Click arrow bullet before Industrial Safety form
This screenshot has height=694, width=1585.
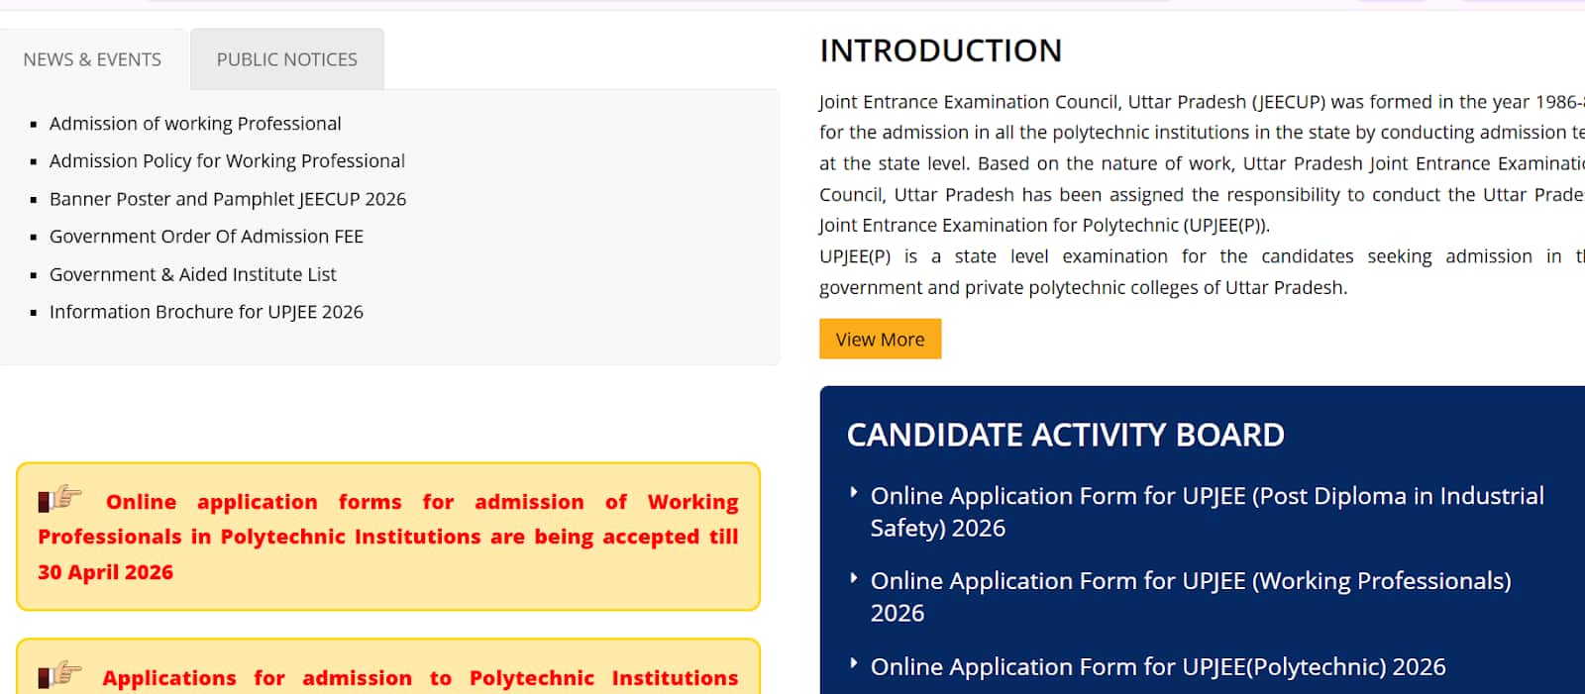click(854, 492)
